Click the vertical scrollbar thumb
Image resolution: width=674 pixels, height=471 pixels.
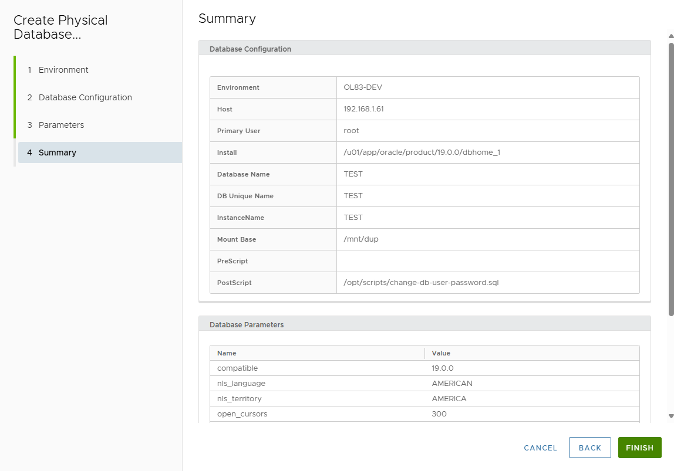pos(670,176)
